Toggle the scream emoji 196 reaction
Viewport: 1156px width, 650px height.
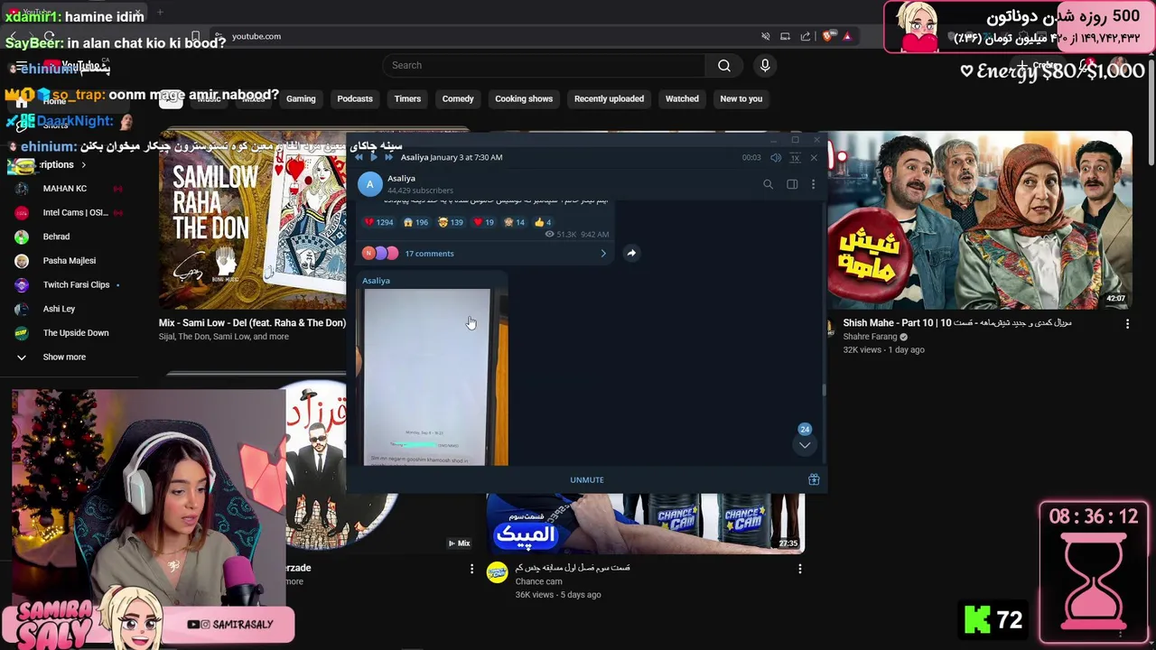[x=415, y=222]
